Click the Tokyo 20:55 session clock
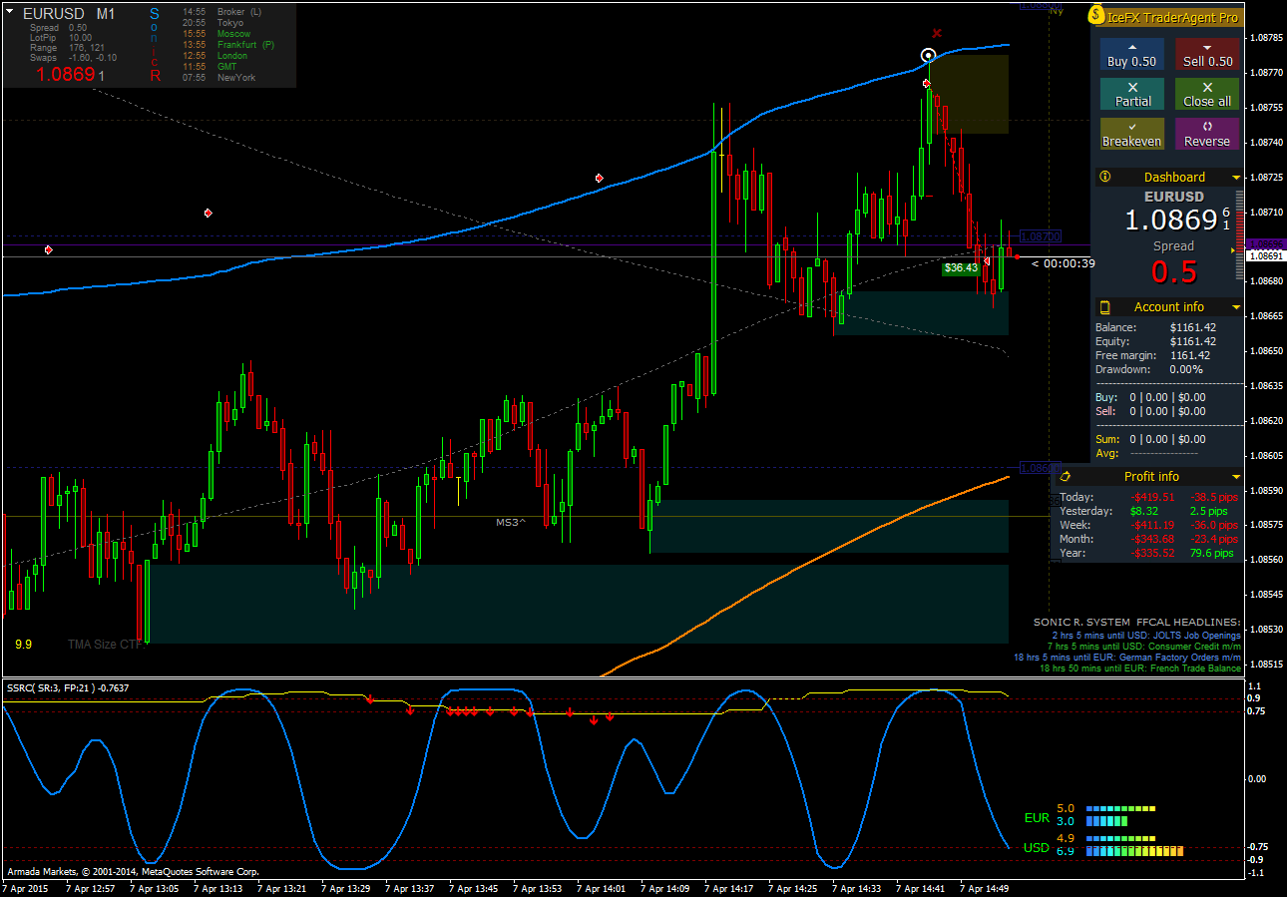1287x897 pixels. click(214, 22)
